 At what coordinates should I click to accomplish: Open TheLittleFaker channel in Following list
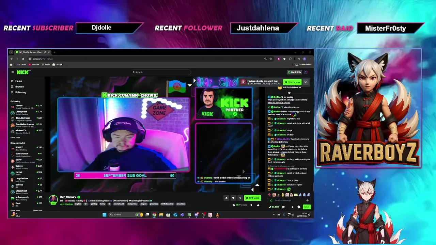click(x=26, y=119)
